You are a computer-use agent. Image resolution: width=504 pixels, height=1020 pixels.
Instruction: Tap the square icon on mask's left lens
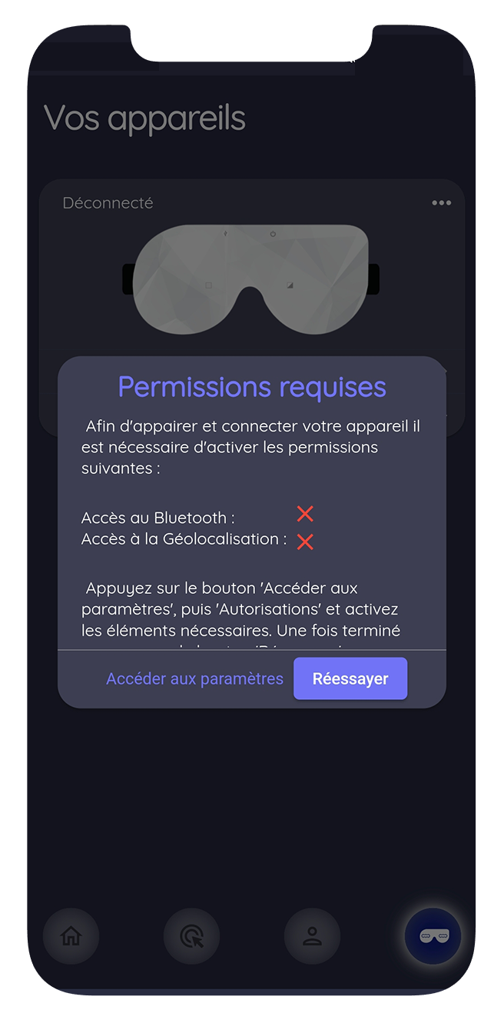click(208, 285)
